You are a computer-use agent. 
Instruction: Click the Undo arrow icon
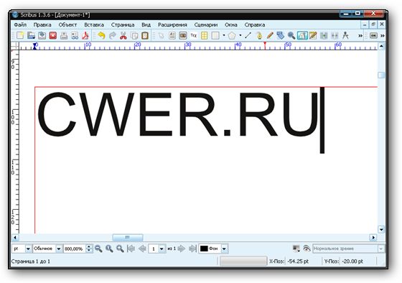pos(101,35)
